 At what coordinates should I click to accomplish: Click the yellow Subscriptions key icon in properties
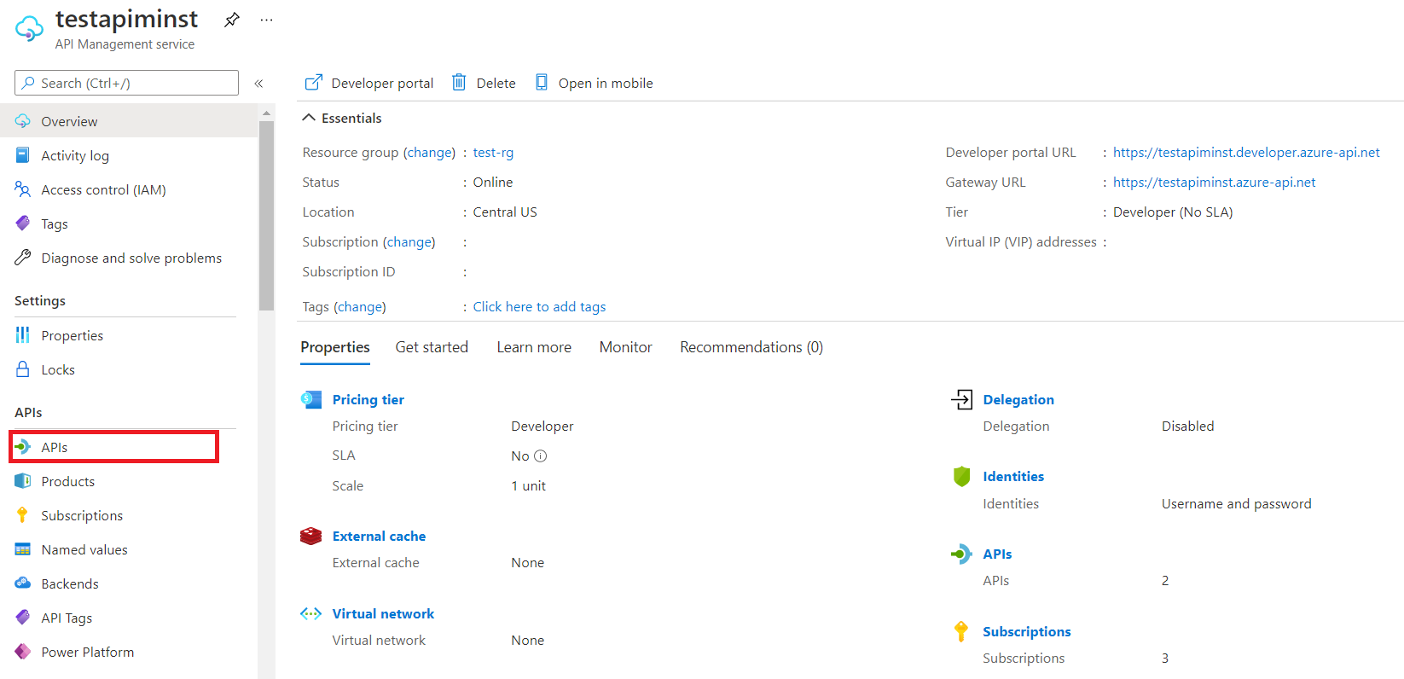(x=961, y=631)
